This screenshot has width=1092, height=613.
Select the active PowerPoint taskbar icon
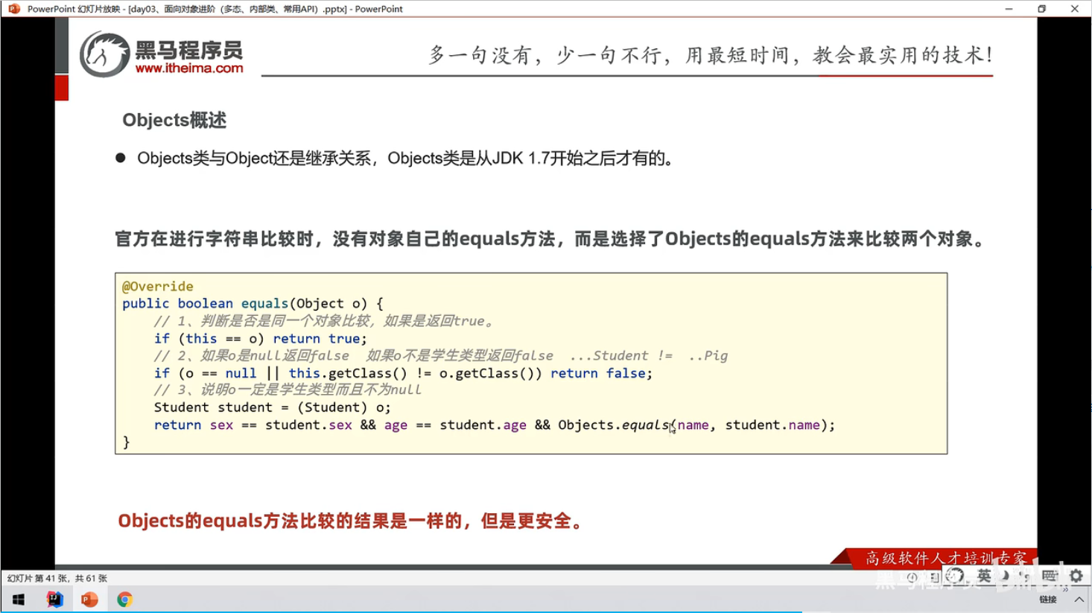[89, 599]
